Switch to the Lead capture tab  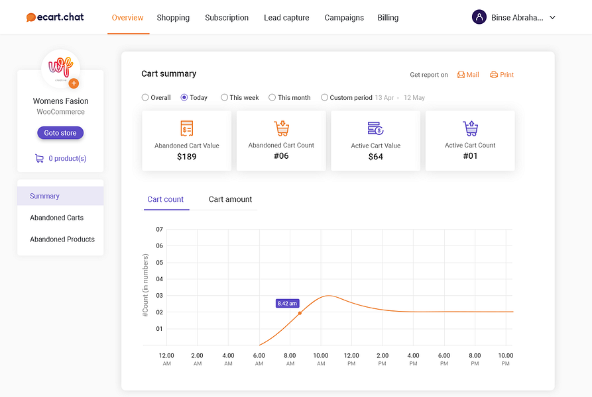click(x=286, y=18)
